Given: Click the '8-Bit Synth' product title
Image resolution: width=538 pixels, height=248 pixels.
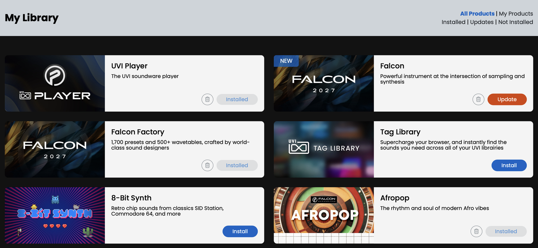Looking at the screenshot, I should [131, 198].
